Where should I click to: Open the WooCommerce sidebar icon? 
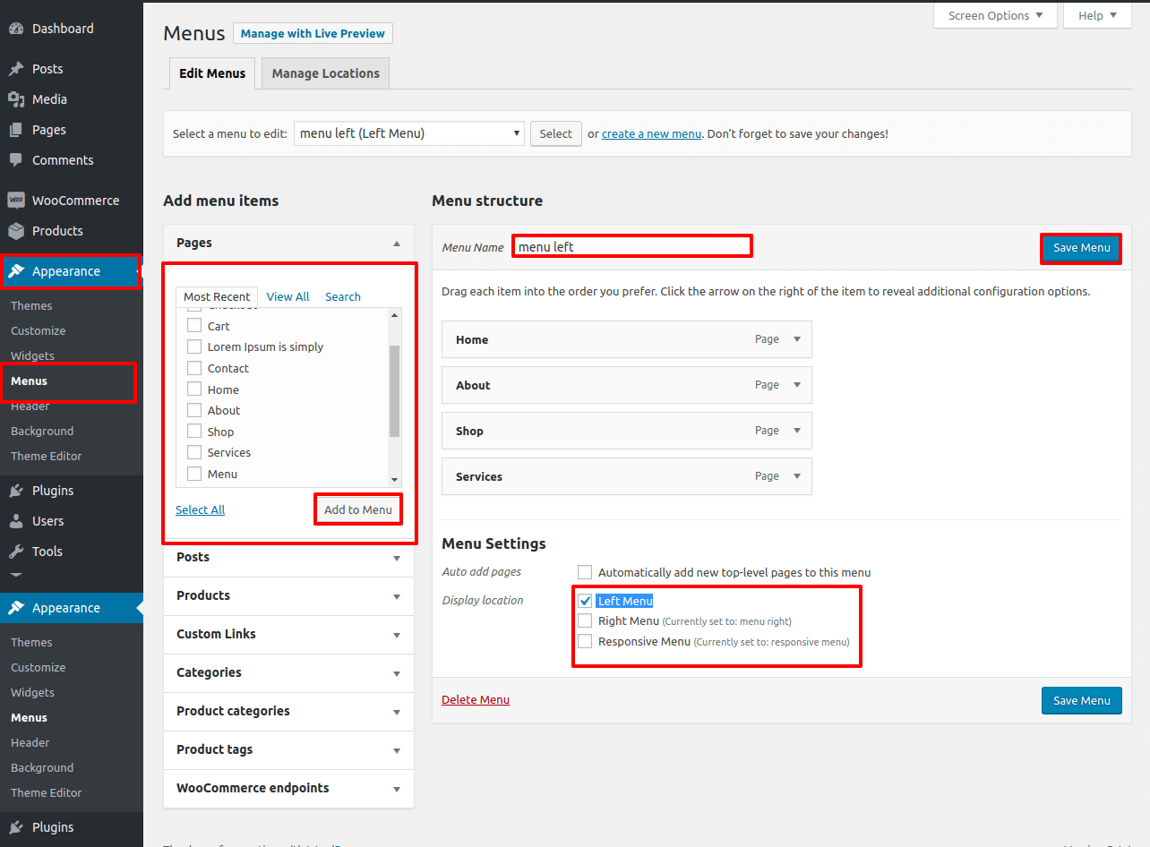[x=16, y=201]
